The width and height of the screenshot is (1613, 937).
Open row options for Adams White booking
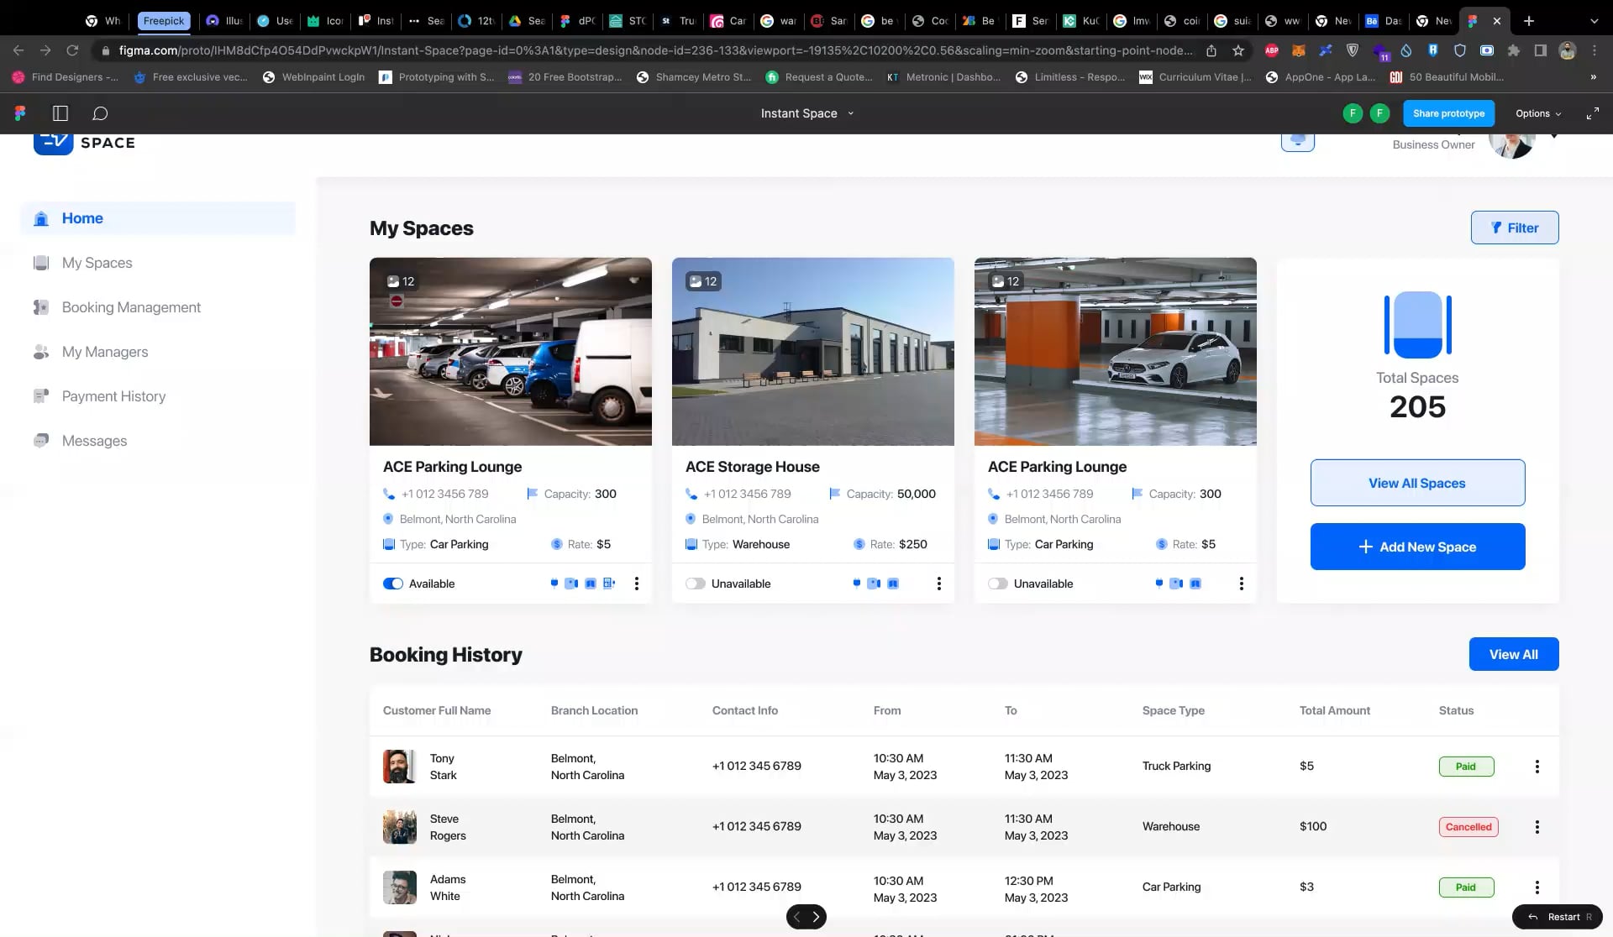pyautogui.click(x=1537, y=887)
